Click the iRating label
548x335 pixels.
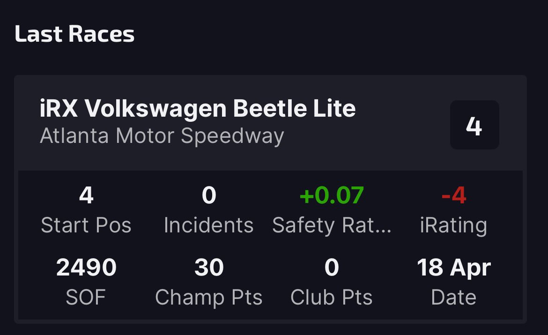454,225
